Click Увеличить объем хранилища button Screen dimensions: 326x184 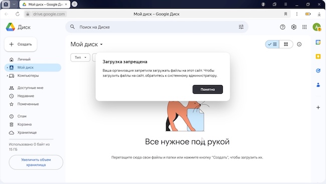[x=36, y=162]
